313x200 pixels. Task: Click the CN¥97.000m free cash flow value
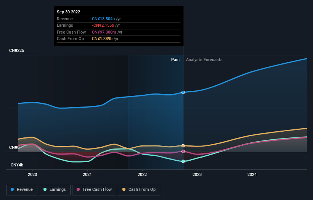[104, 32]
